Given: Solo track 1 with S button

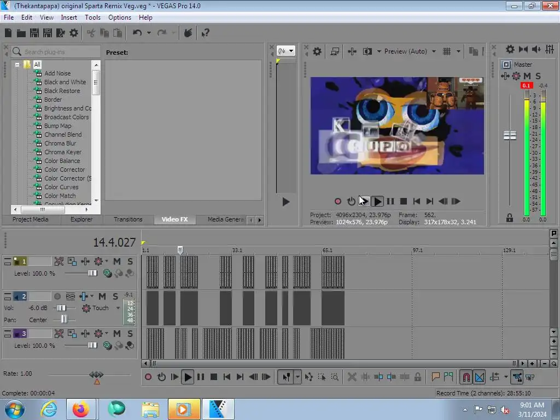Looking at the screenshot, I should tap(130, 262).
